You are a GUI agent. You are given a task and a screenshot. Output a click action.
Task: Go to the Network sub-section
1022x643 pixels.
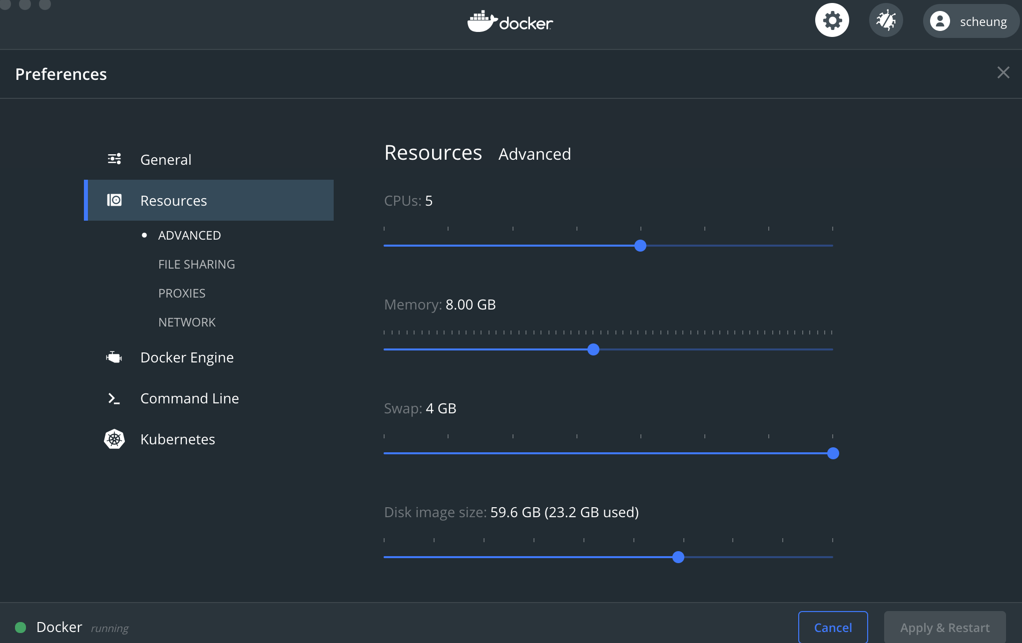[187, 322]
